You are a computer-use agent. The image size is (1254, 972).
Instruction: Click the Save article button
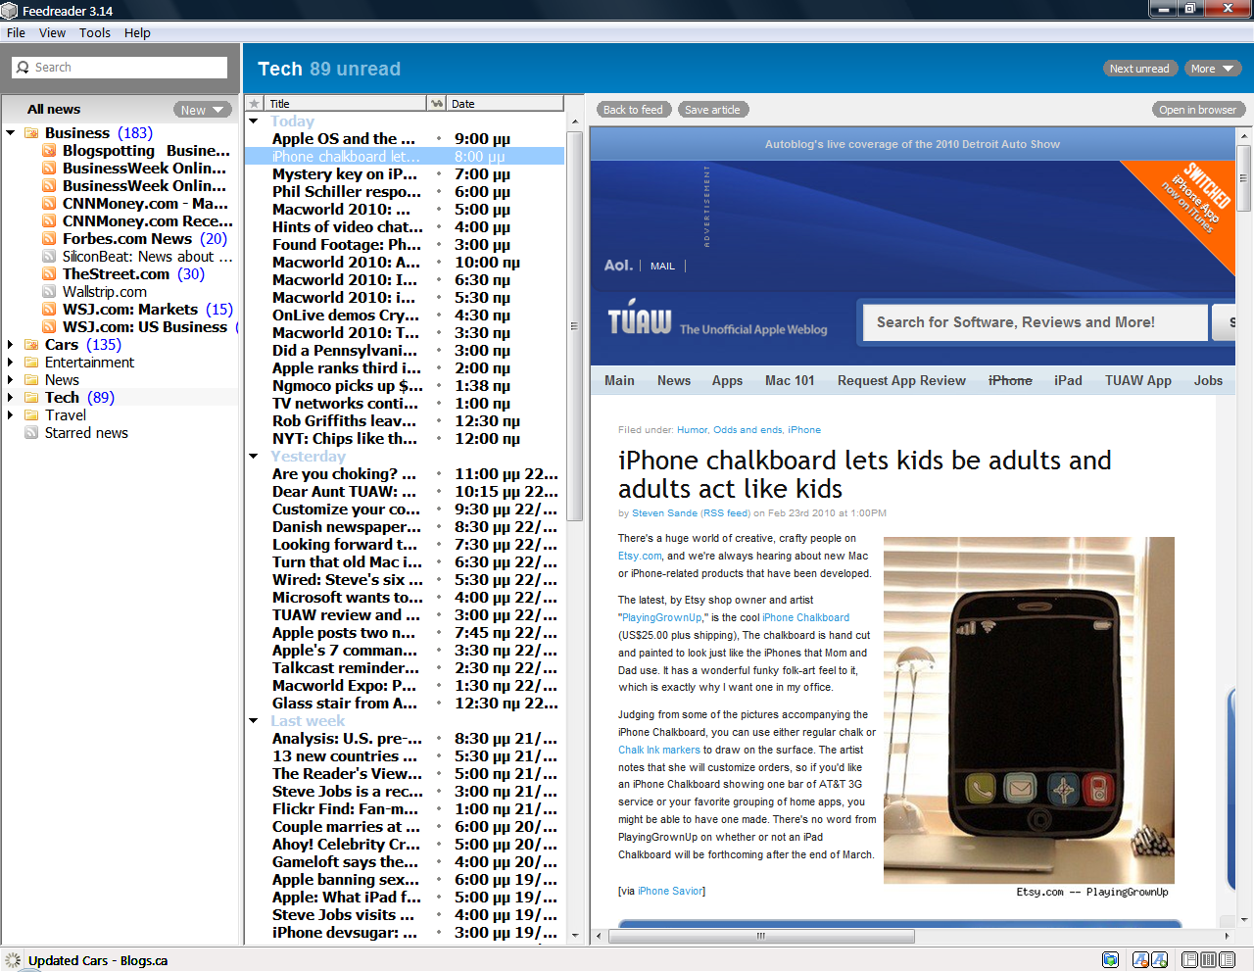(712, 110)
